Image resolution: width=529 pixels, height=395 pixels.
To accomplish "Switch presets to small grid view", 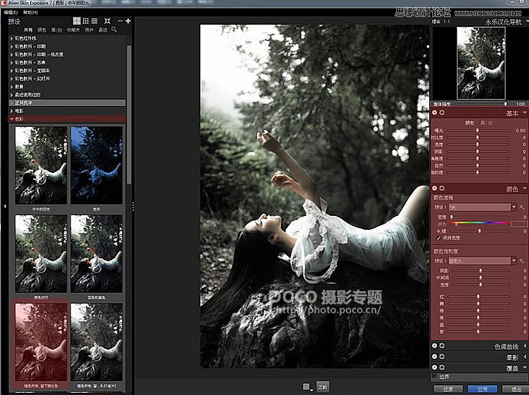I will 85,20.
